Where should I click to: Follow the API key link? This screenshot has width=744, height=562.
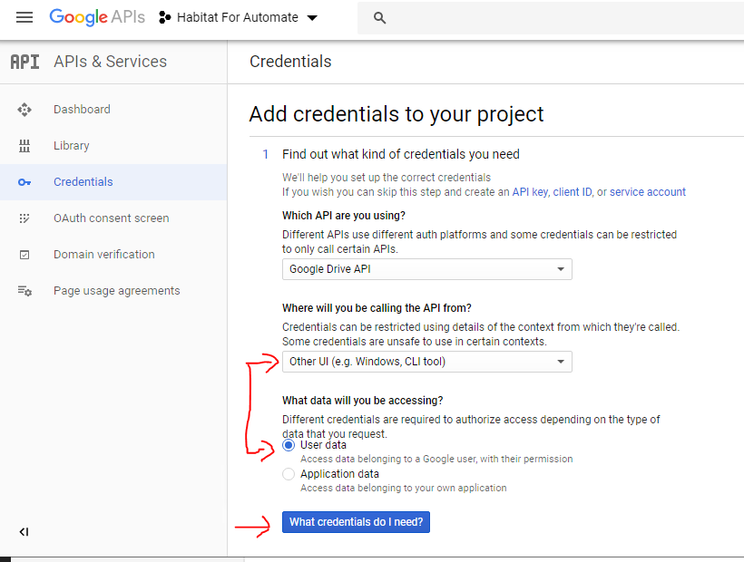tap(530, 192)
